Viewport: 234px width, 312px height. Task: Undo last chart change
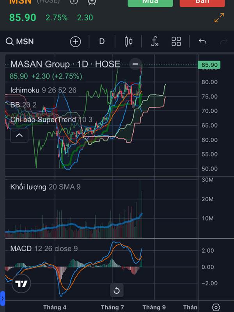(202, 42)
